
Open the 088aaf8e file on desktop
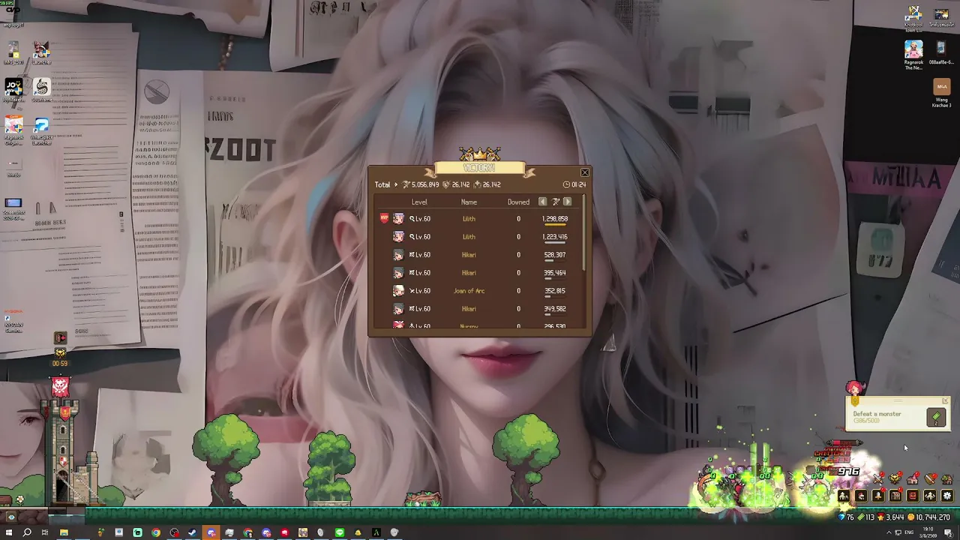[941, 52]
